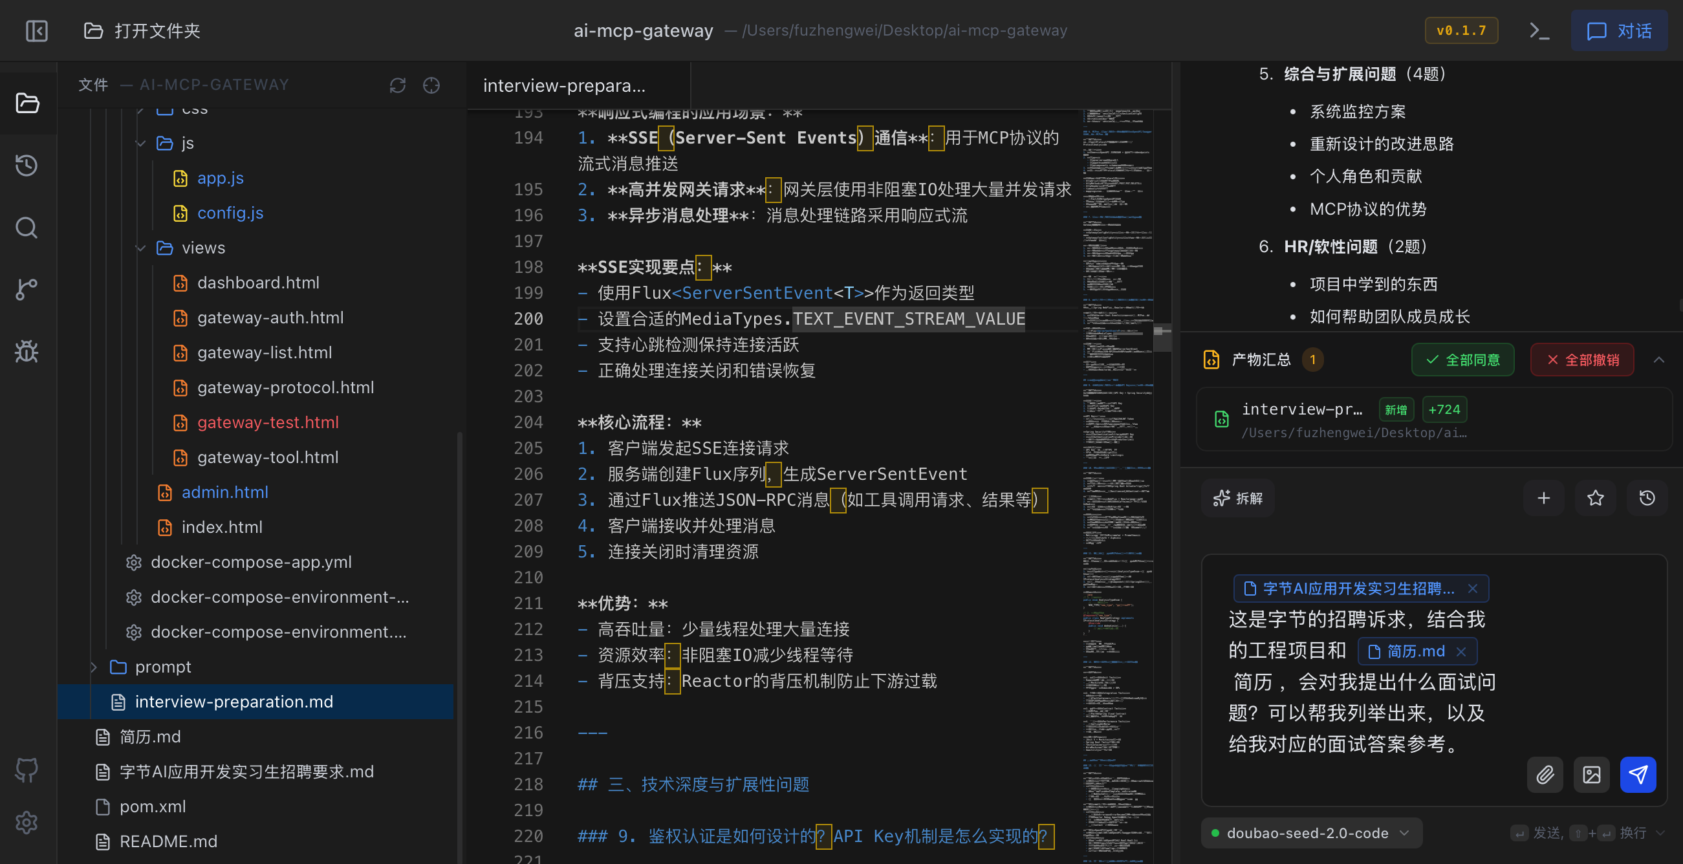Select the interview-prepara... editor tab
The height and width of the screenshot is (864, 1683).
(x=565, y=85)
